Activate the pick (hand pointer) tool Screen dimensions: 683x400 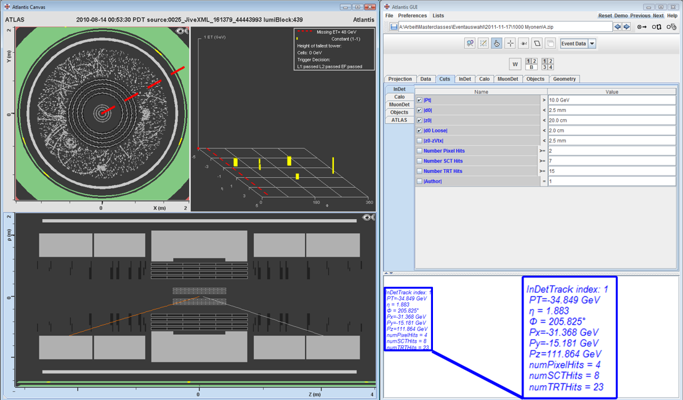click(x=496, y=44)
